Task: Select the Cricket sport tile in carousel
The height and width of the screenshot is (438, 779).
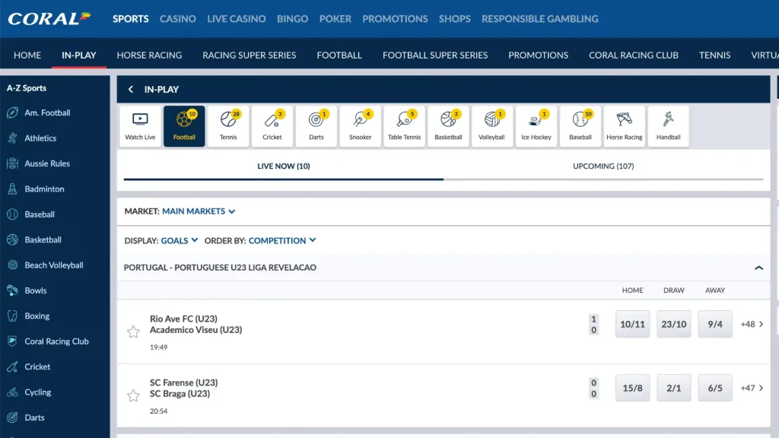Action: tap(272, 126)
